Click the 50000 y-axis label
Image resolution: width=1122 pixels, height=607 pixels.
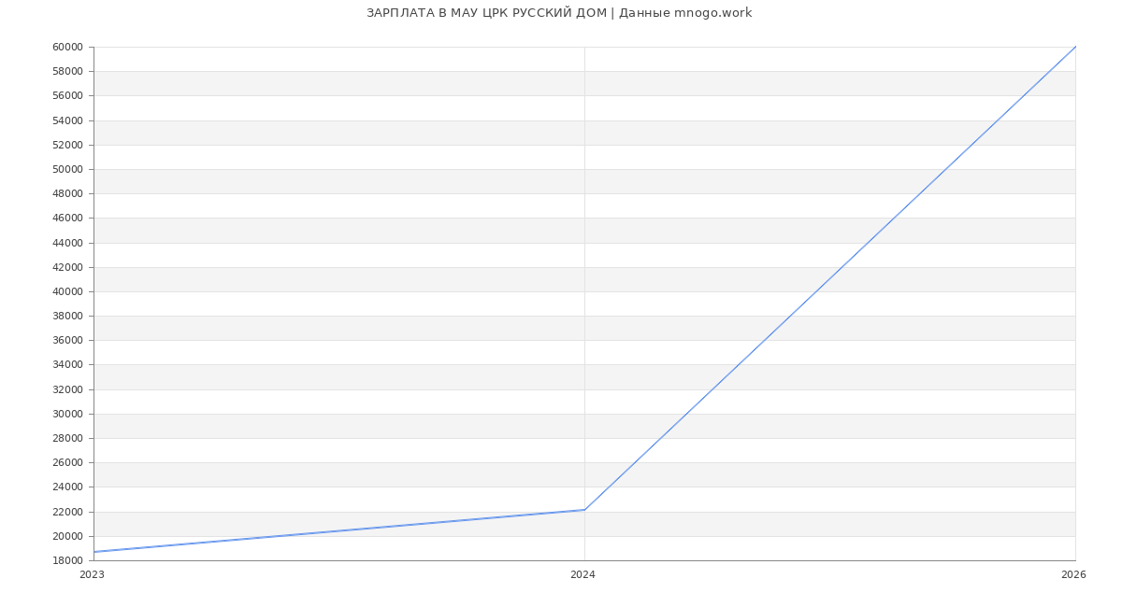pos(67,169)
